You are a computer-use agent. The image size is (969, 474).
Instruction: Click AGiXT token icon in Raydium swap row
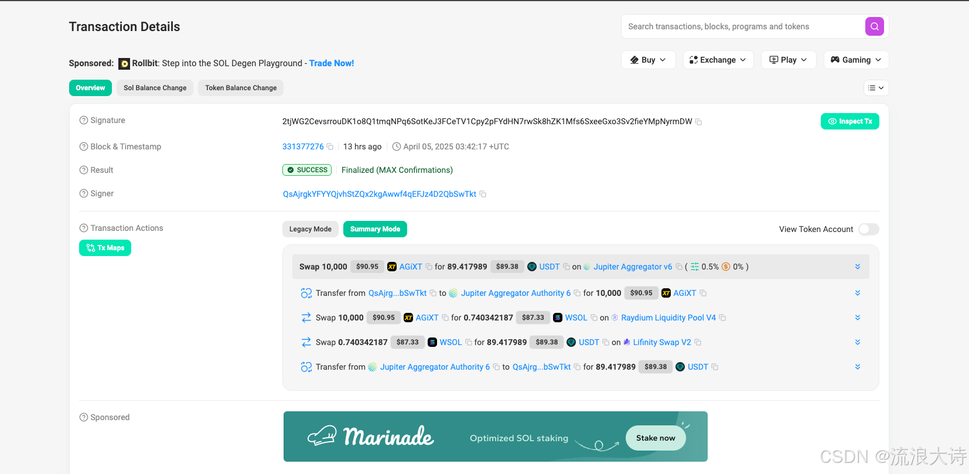pyautogui.click(x=408, y=318)
